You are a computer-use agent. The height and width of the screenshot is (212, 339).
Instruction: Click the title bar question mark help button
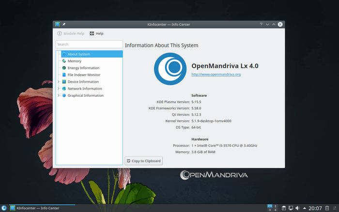point(261,24)
